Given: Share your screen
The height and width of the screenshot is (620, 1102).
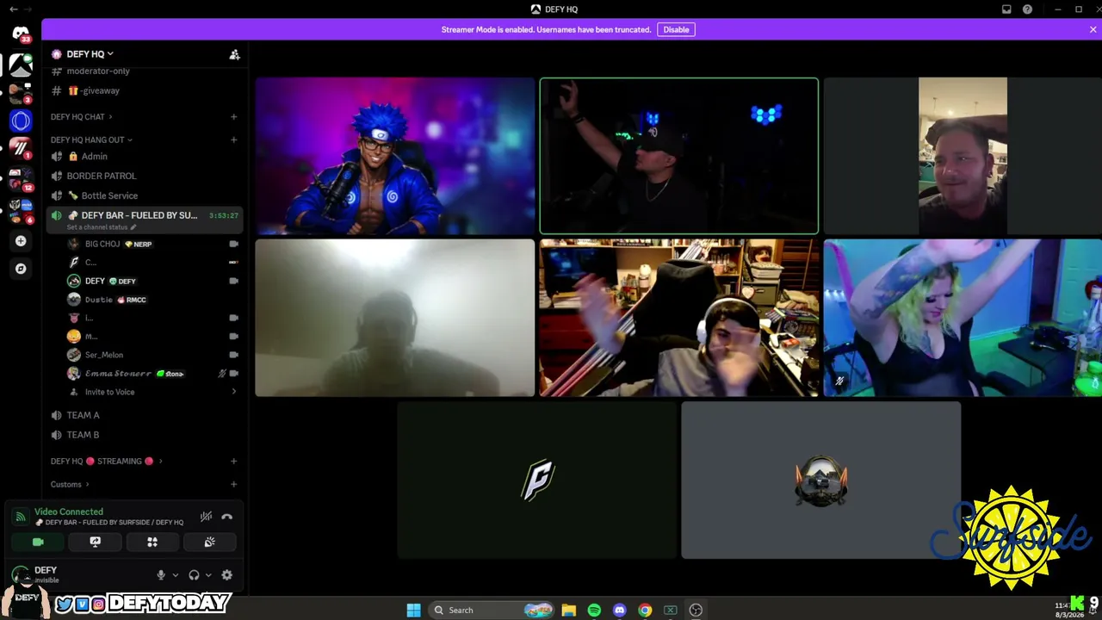Looking at the screenshot, I should (x=95, y=542).
